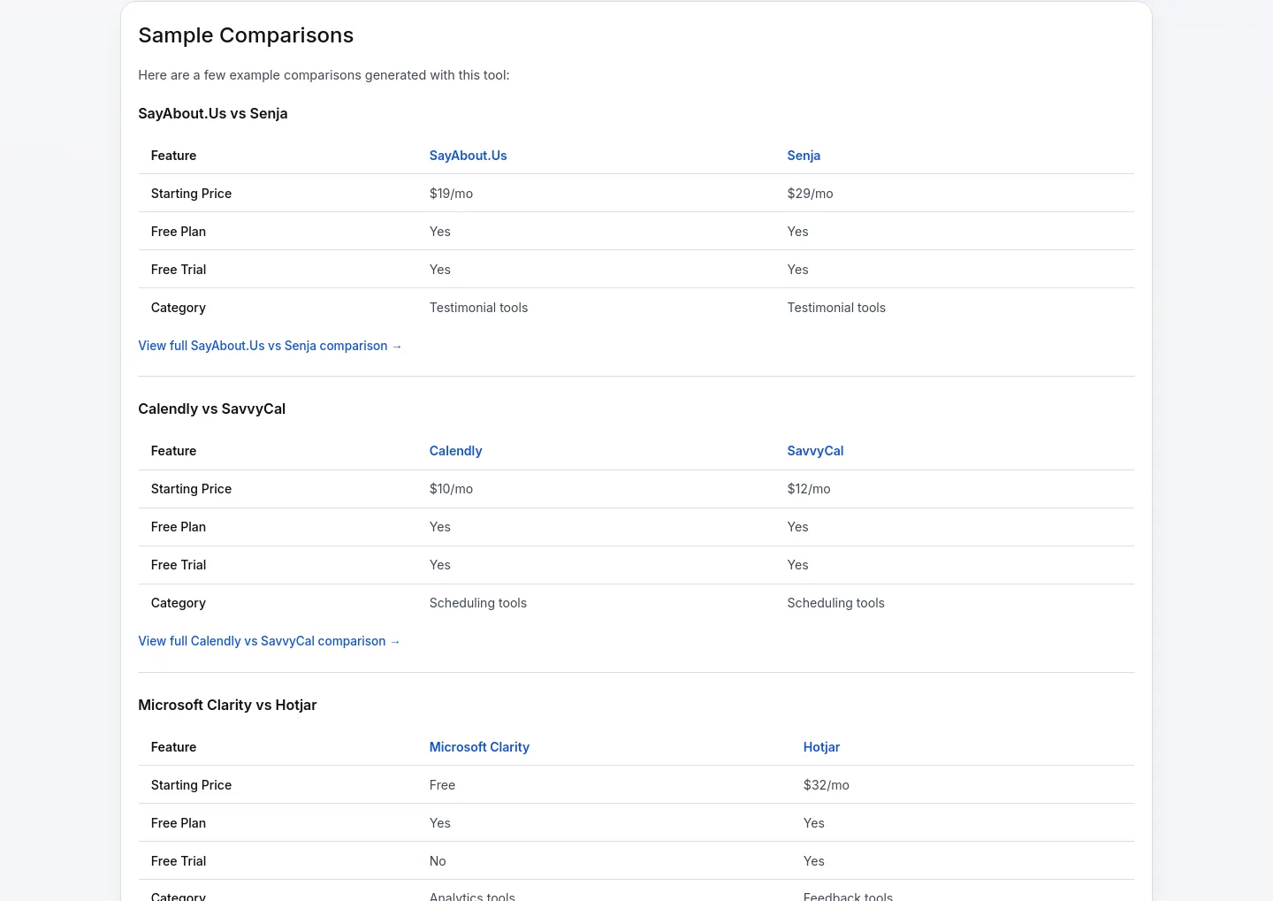Click 'Yes' free trial value for Hotjar
1273x901 pixels.
(x=813, y=861)
